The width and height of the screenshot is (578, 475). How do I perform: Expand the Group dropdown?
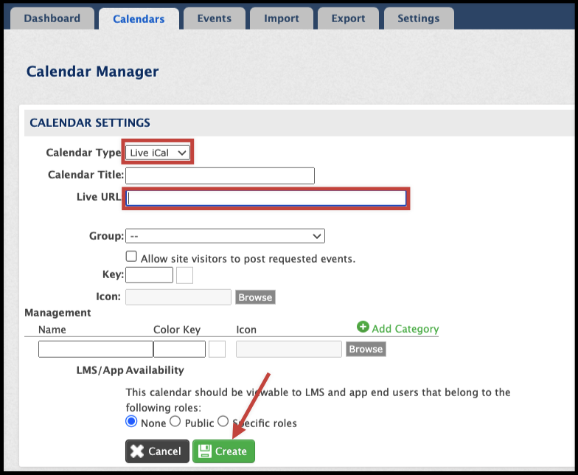pyautogui.click(x=225, y=236)
